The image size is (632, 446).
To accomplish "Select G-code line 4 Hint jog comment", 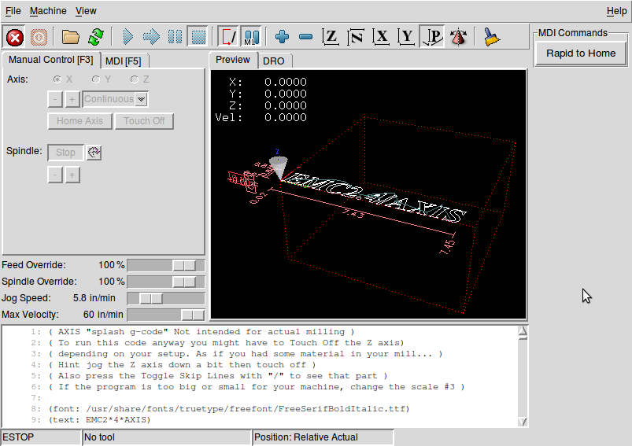I will pos(182,365).
